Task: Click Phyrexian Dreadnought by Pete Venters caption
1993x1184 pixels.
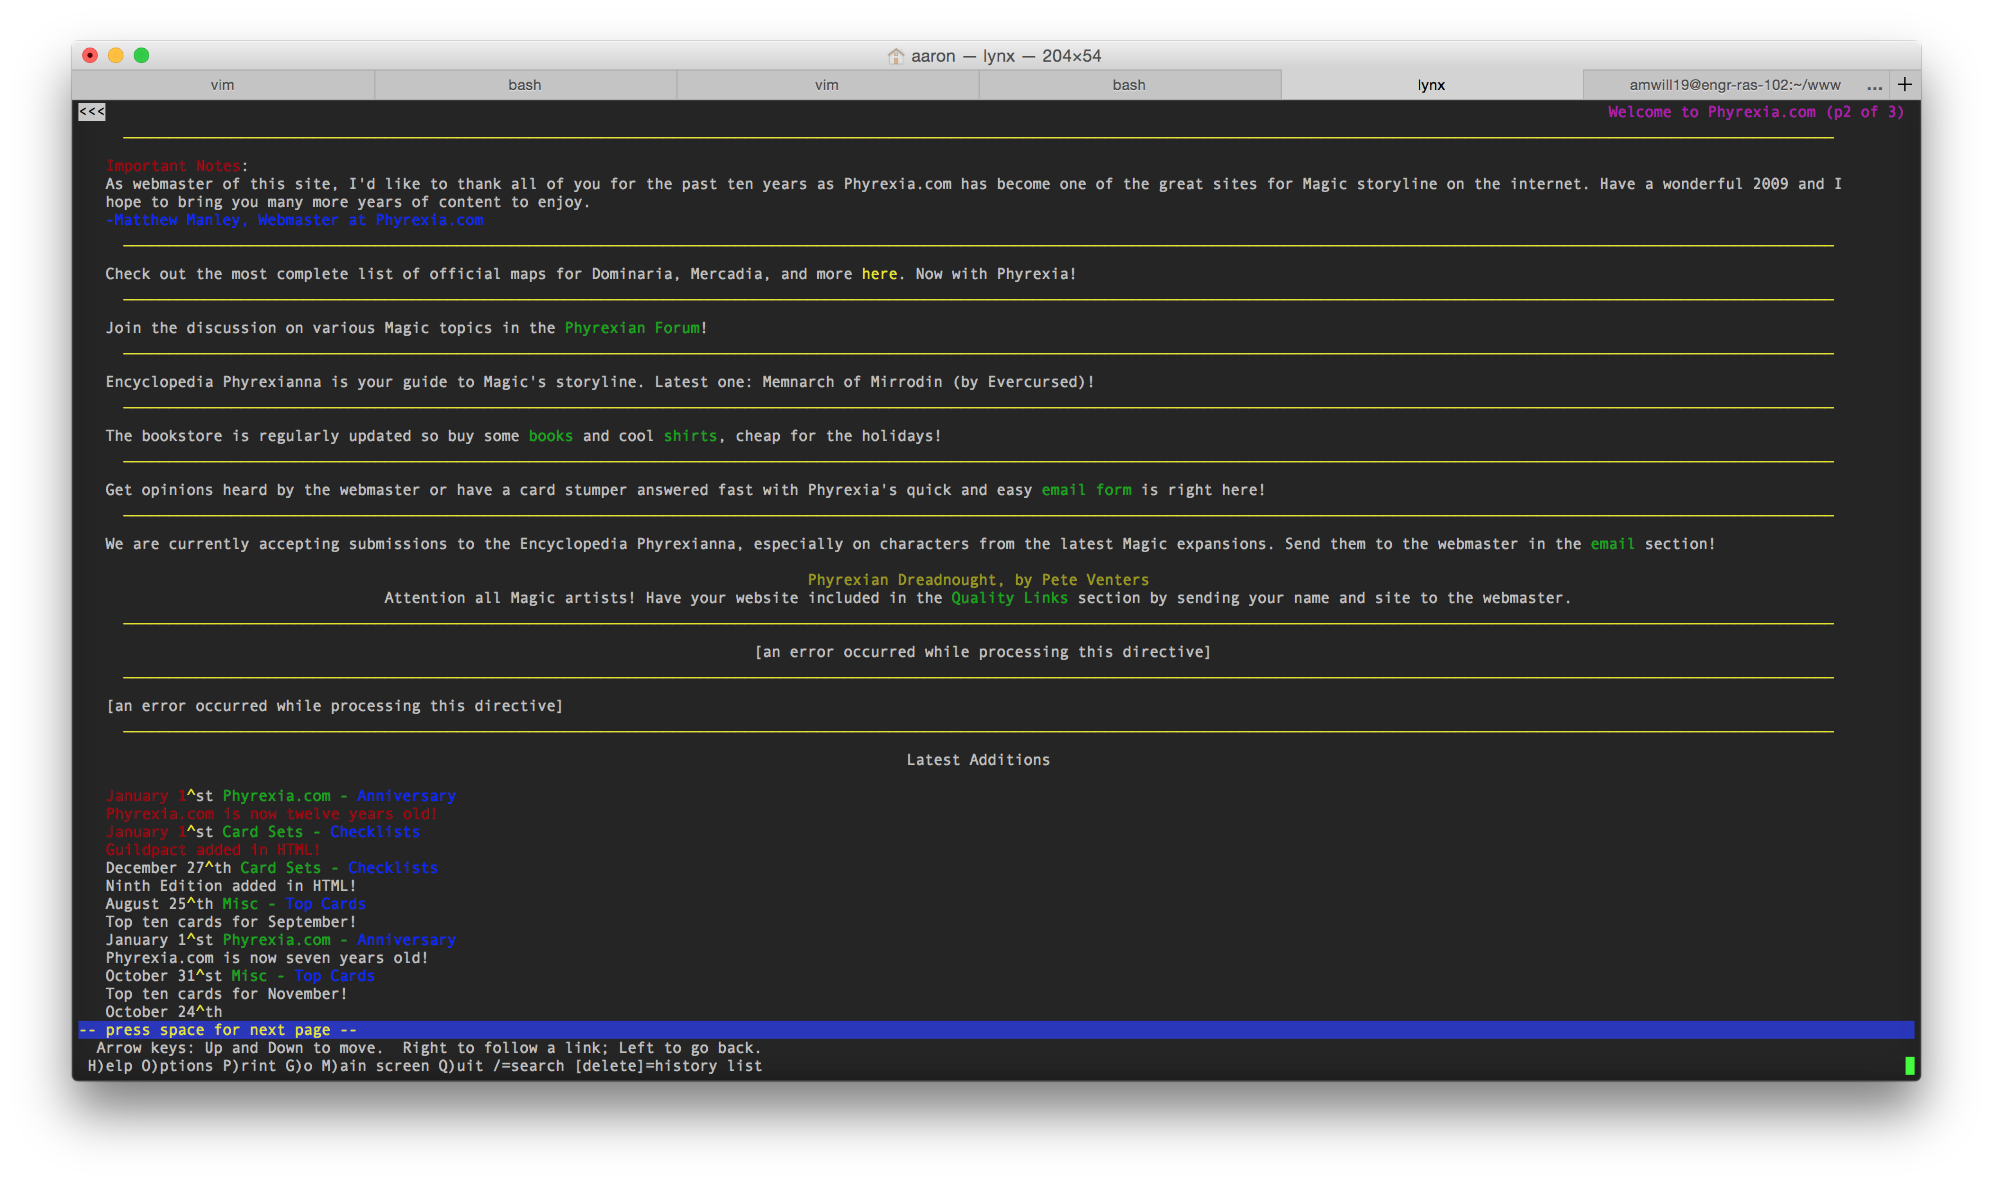Action: click(978, 580)
